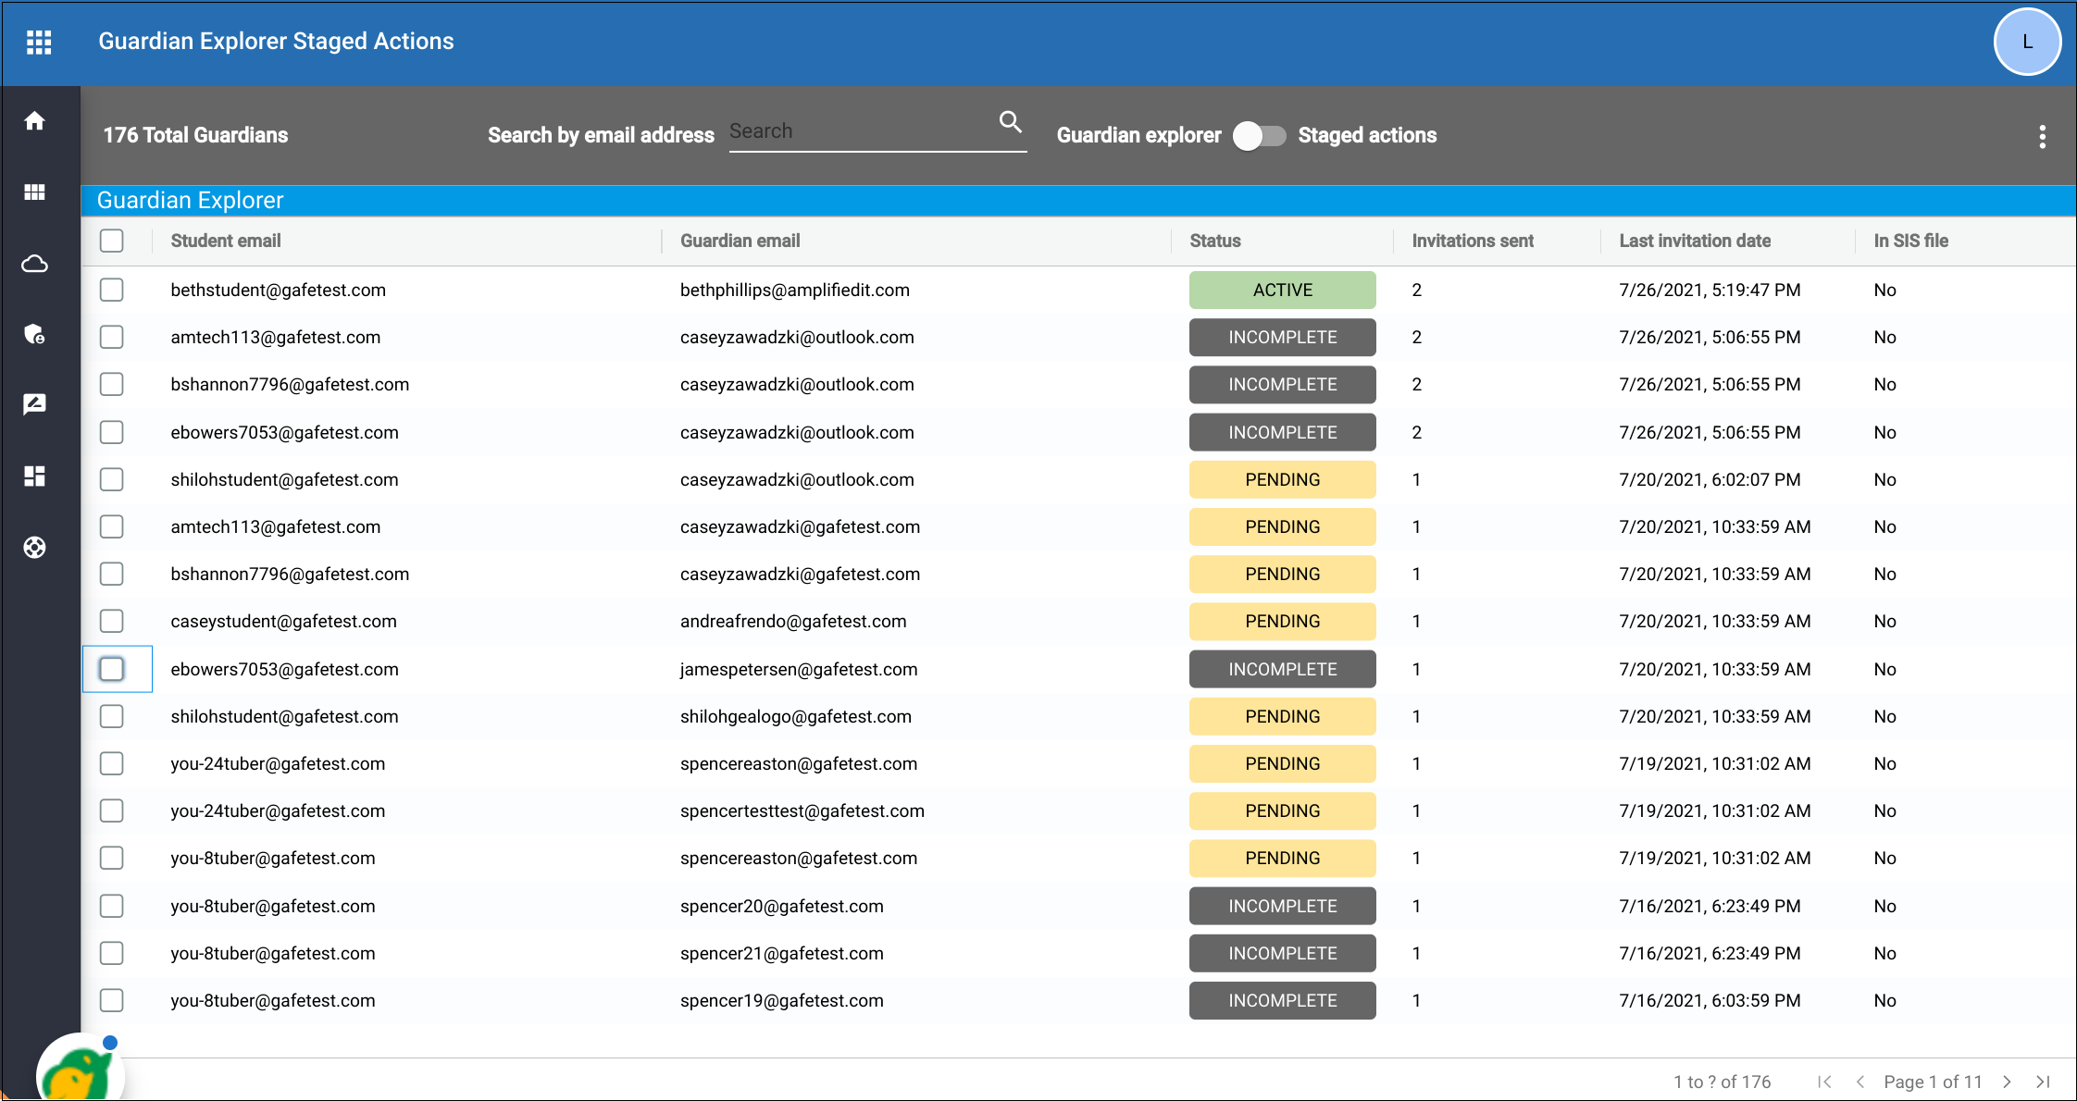Tick checkbox for caseystudent@gafetest.com row

pos(112,621)
